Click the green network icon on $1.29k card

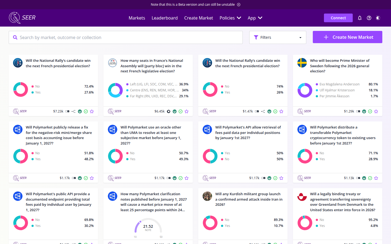pyautogui.click(x=364, y=111)
